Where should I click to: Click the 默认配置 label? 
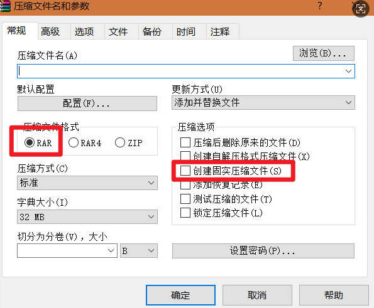(36, 90)
